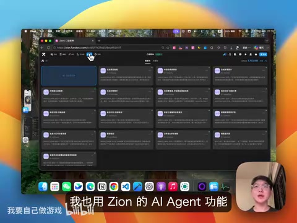The image size is (297, 223).
Task: Reload the page with the refresh icon
Action: (x=48, y=48)
